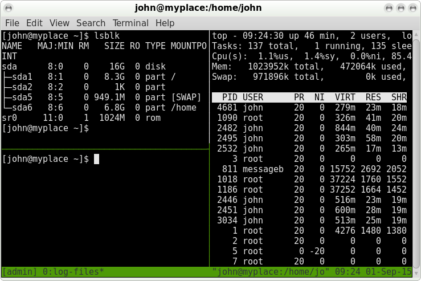Maximize the terminal window
The width and height of the screenshot is (421, 281).
click(x=400, y=8)
